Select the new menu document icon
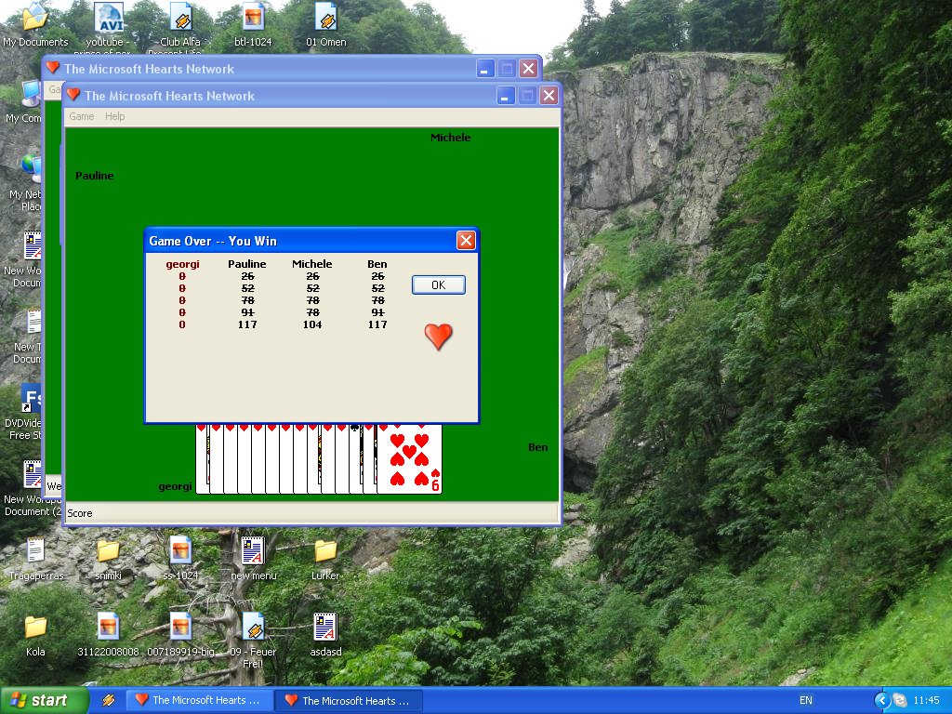The width and height of the screenshot is (952, 714). tap(253, 551)
